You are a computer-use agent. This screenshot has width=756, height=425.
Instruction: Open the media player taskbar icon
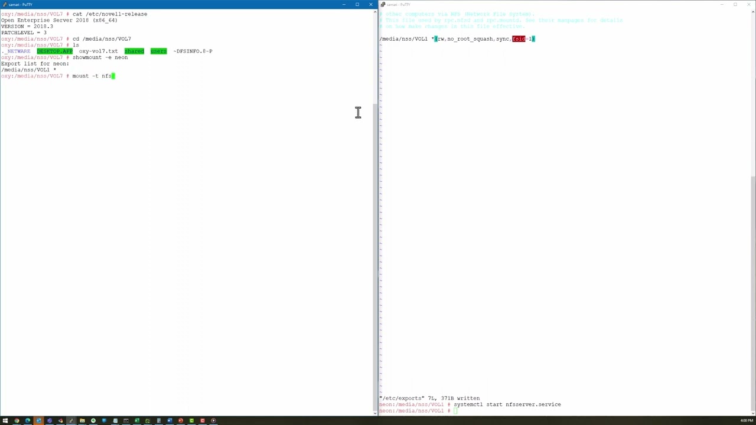point(213,421)
